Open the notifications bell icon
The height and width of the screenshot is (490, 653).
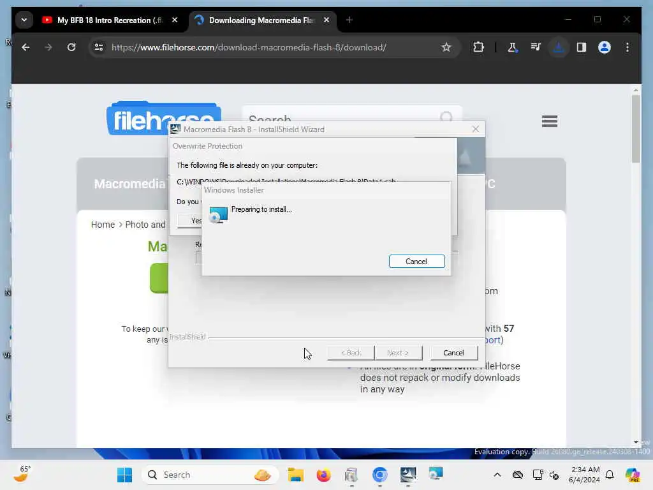pyautogui.click(x=610, y=475)
